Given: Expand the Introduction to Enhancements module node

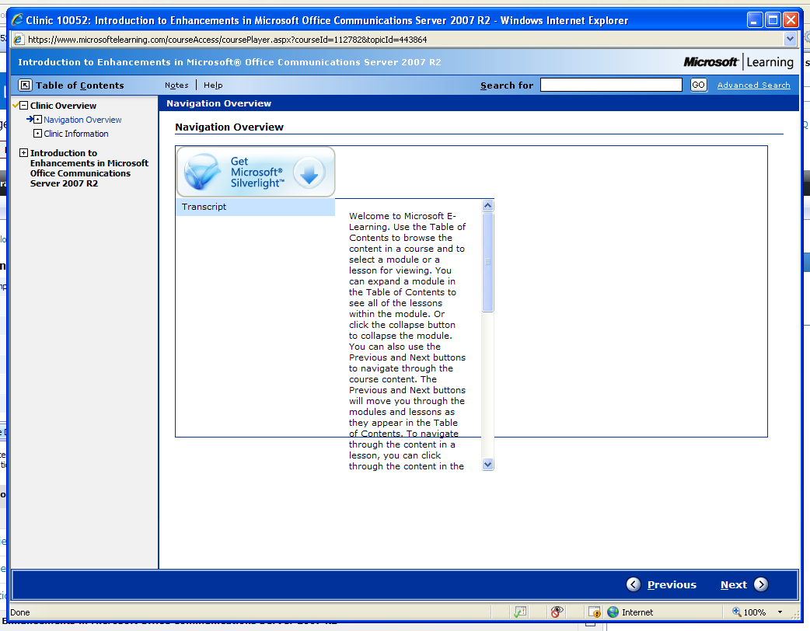Looking at the screenshot, I should (x=23, y=153).
